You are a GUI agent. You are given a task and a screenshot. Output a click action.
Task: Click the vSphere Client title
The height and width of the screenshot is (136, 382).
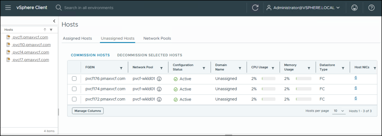32,7
